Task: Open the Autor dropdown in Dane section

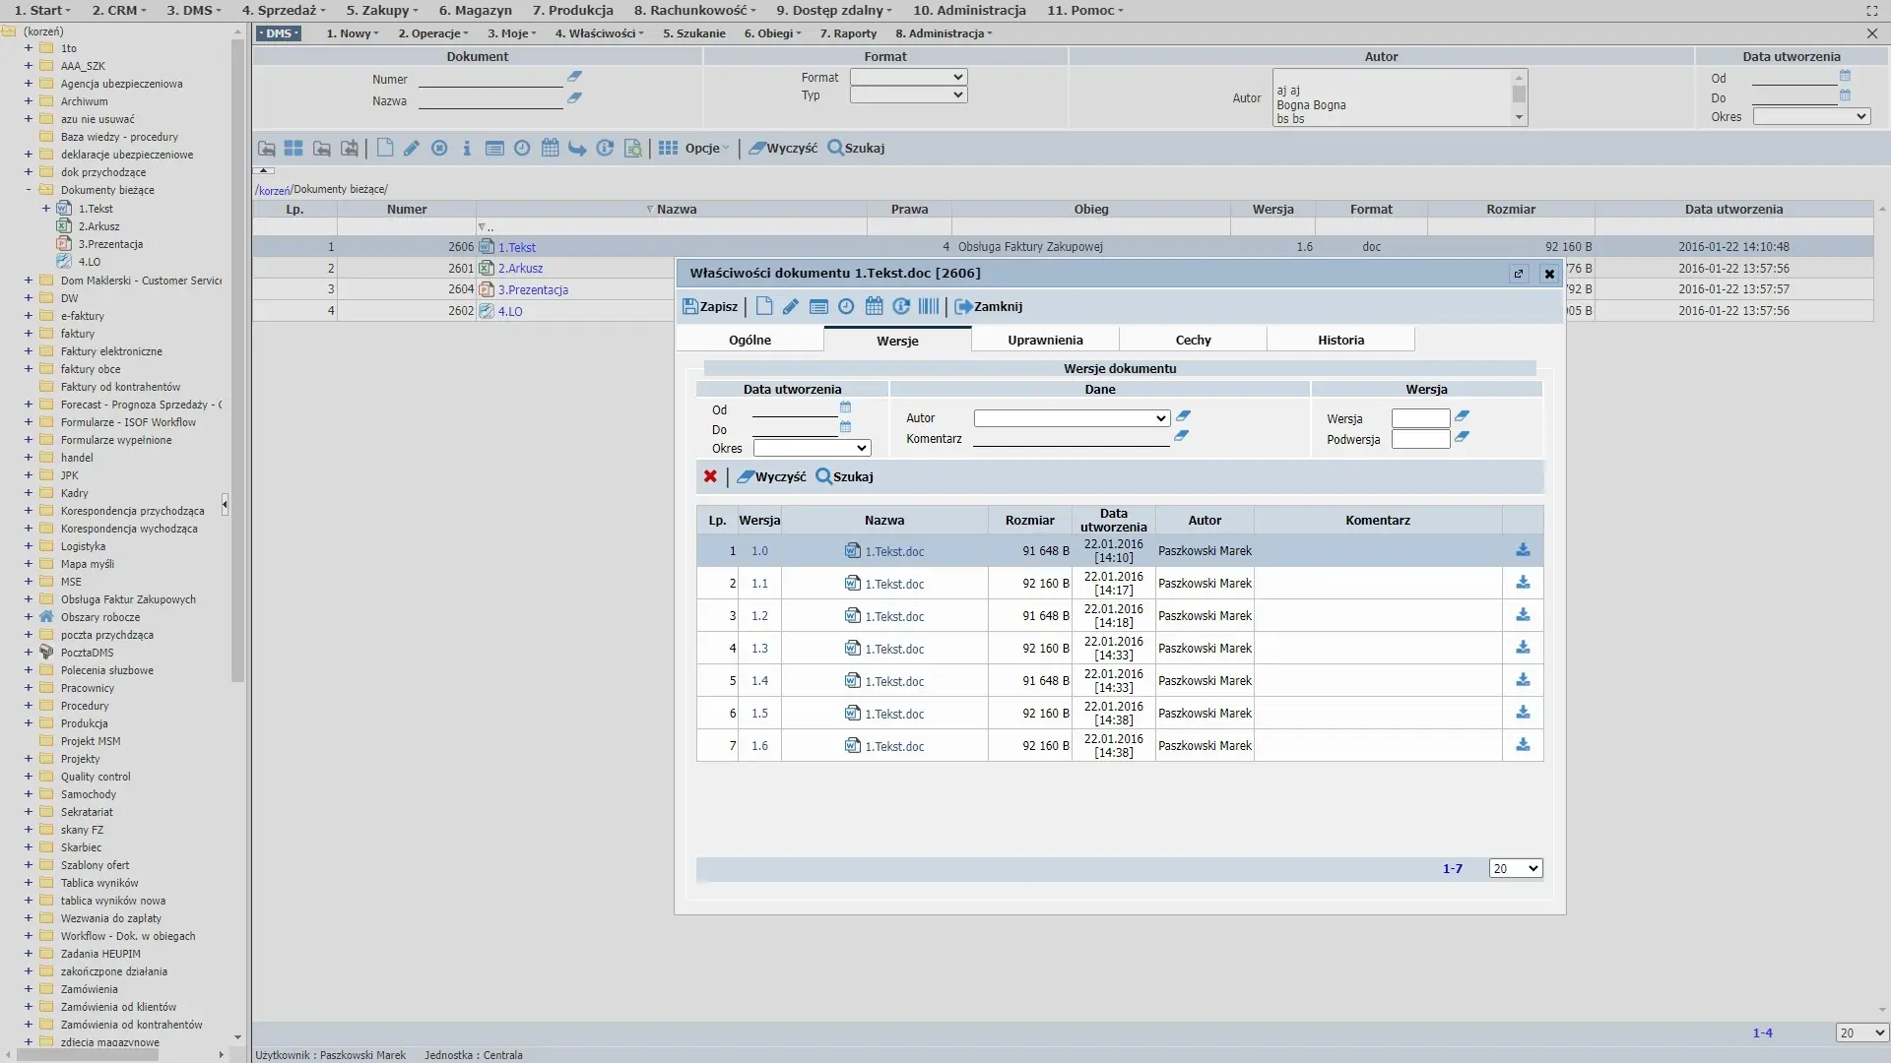Action: 1072,418
